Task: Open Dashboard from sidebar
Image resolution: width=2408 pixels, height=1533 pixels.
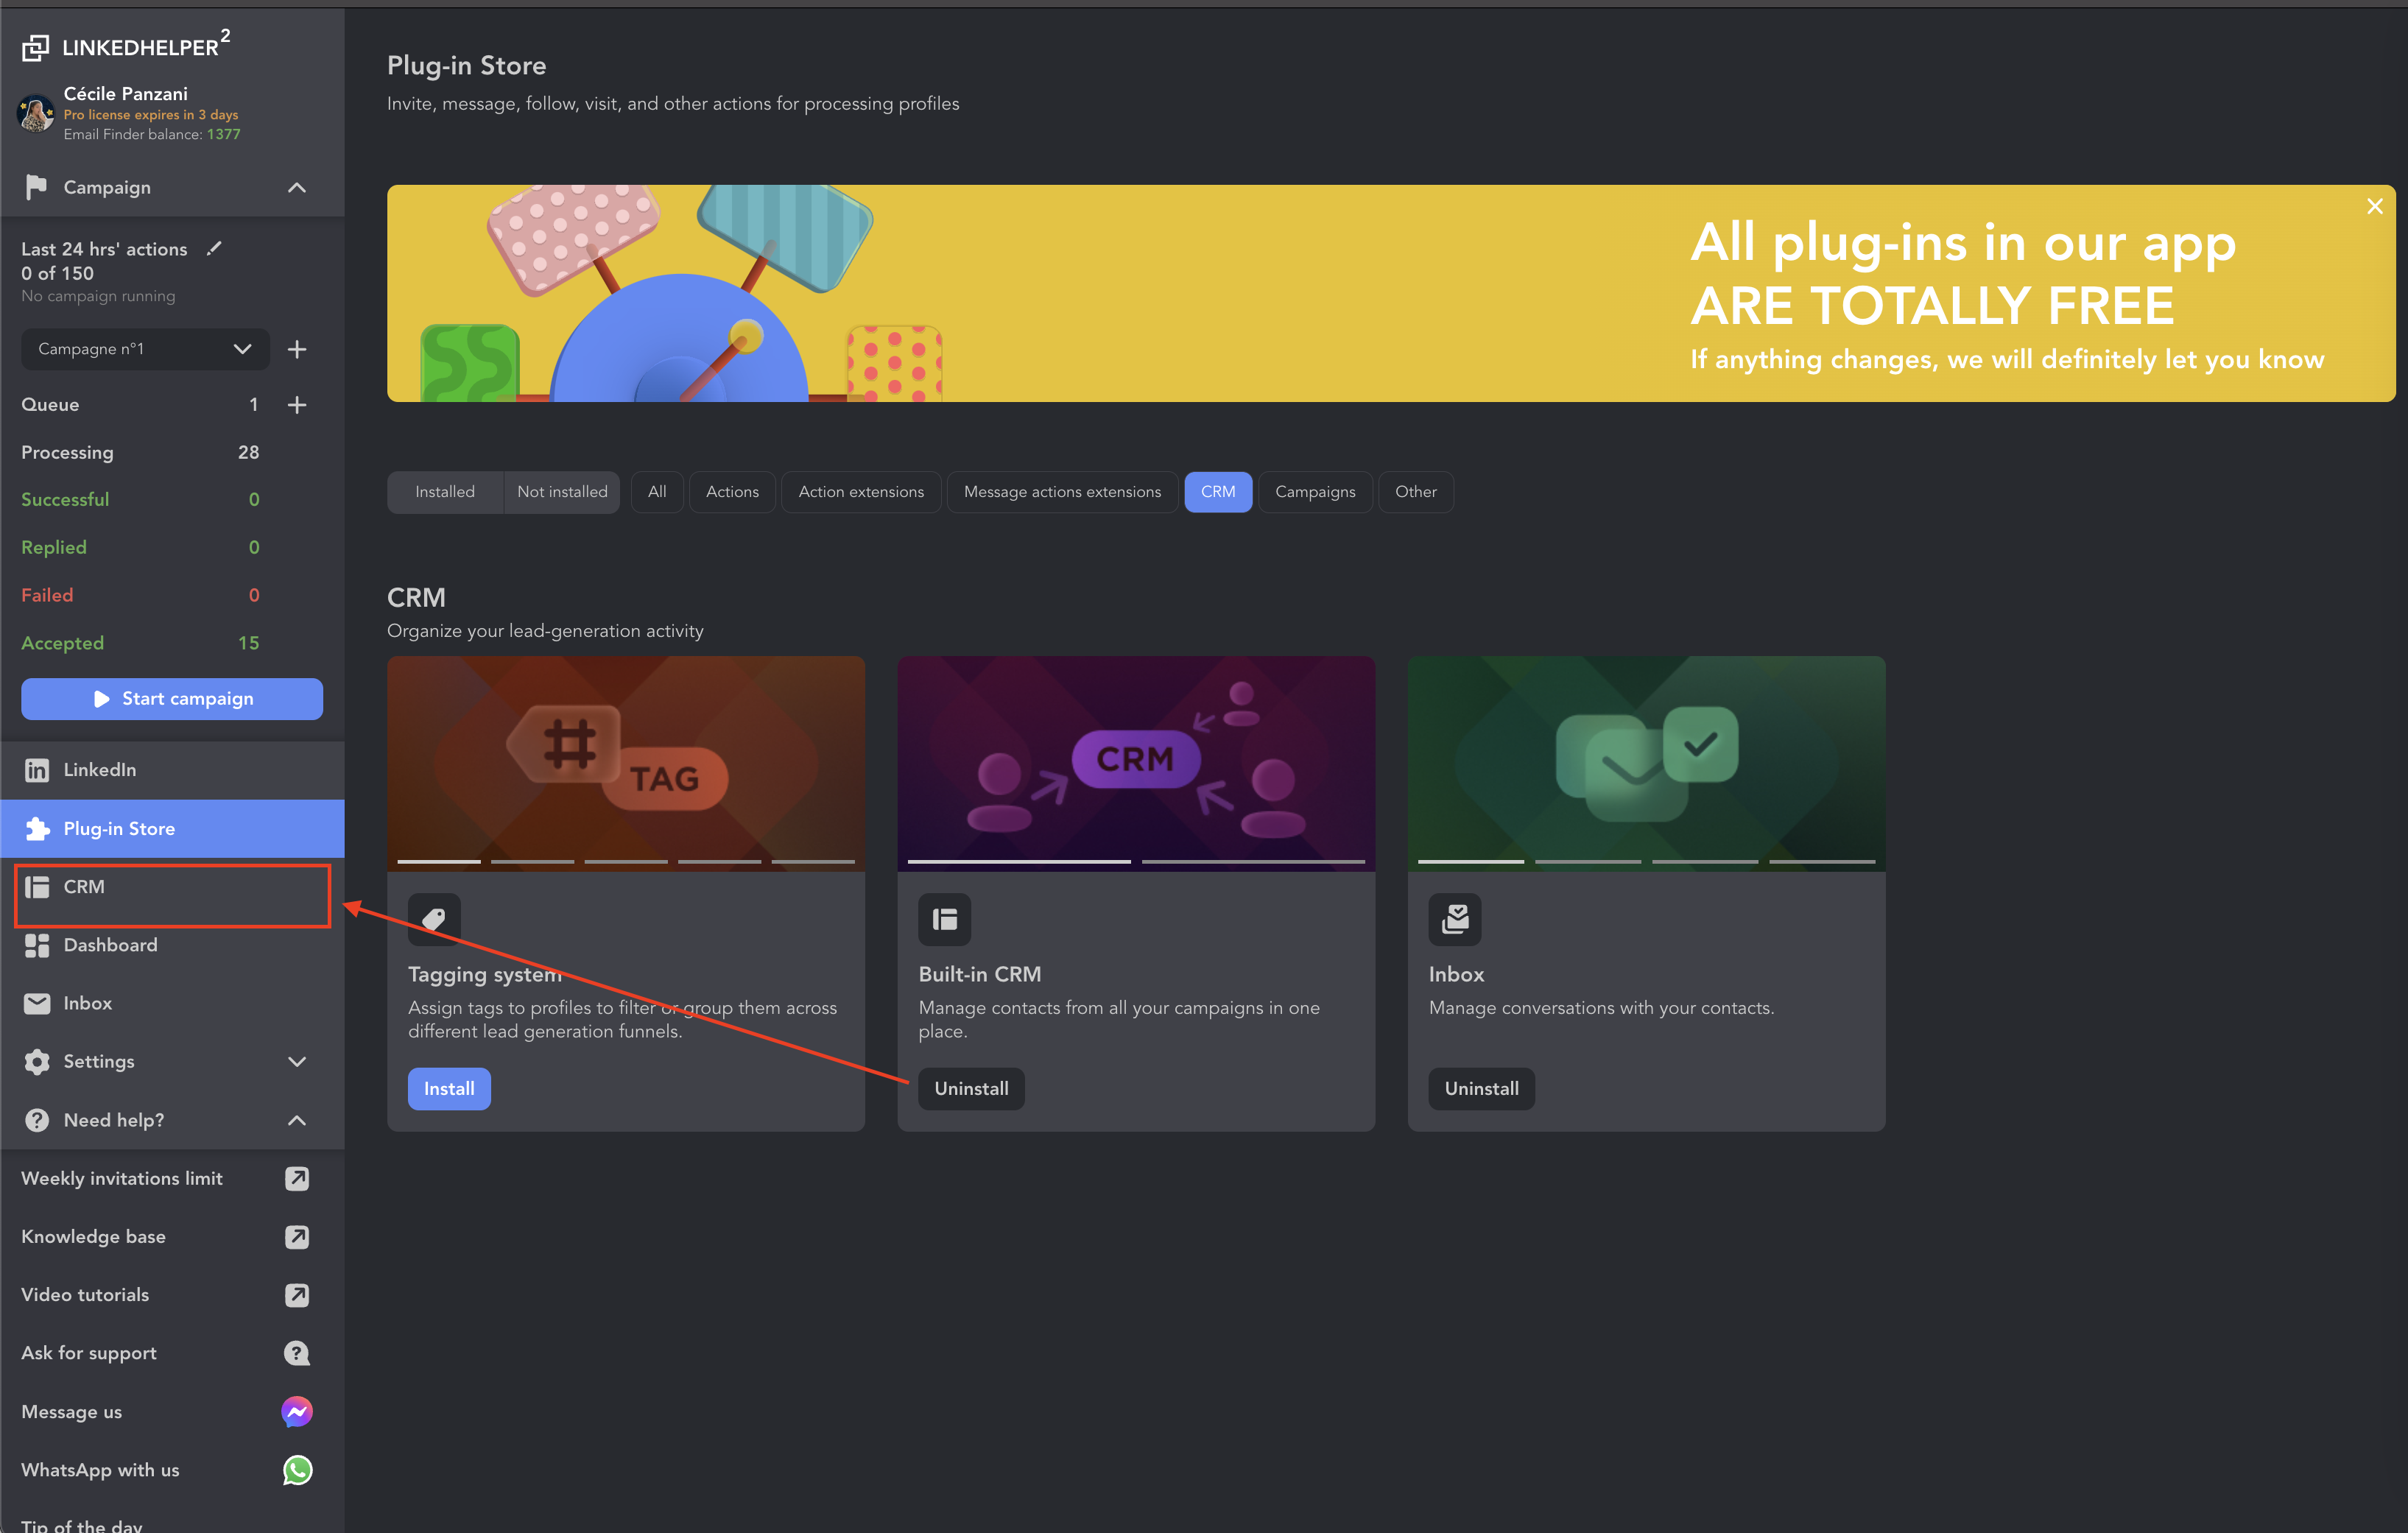Action: coord(172,945)
